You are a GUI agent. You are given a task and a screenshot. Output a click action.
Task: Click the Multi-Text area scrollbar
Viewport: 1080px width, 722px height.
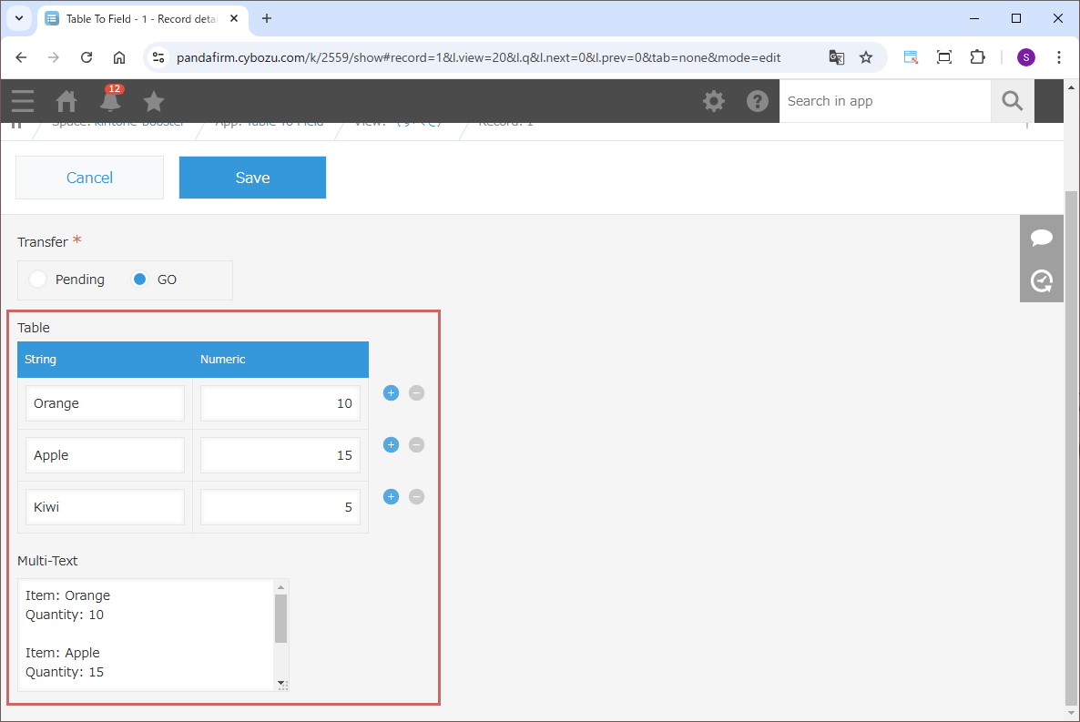(281, 619)
